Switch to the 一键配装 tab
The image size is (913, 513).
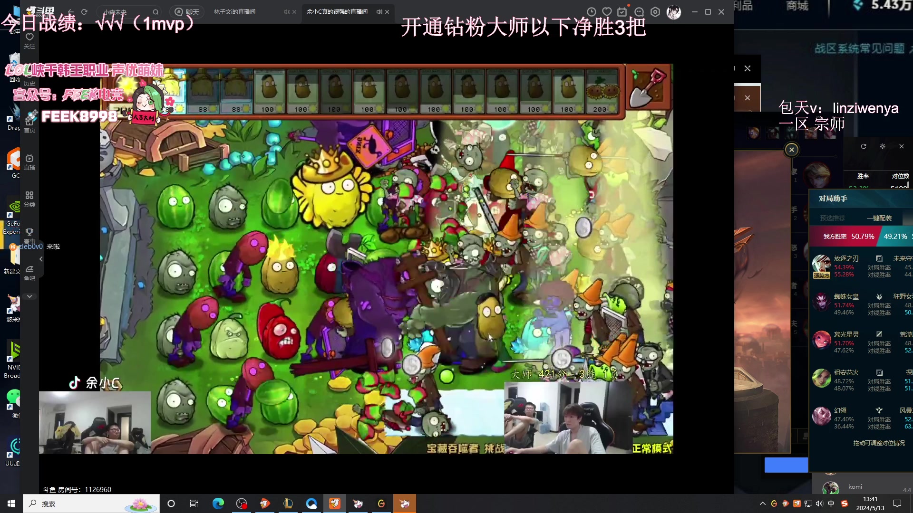click(x=879, y=218)
